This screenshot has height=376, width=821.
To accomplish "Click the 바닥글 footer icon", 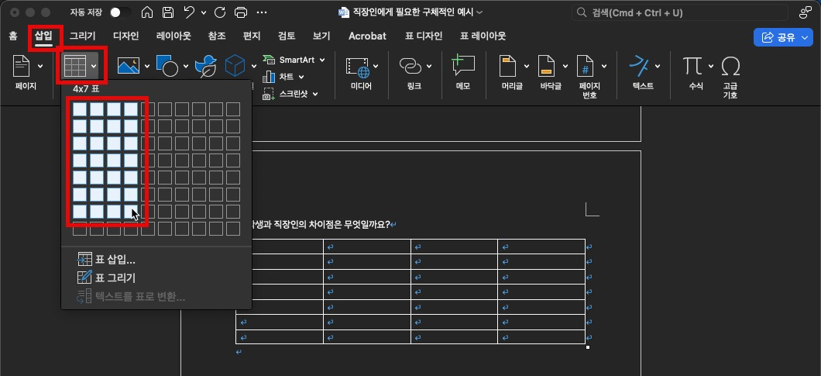I will pyautogui.click(x=547, y=66).
